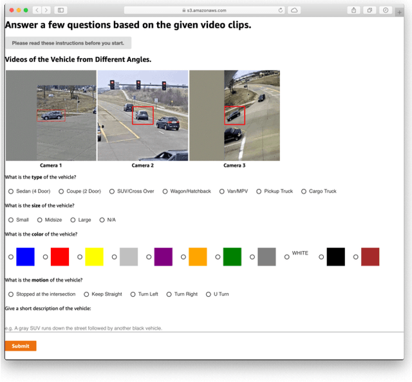Select Turn Left motion

click(133, 294)
